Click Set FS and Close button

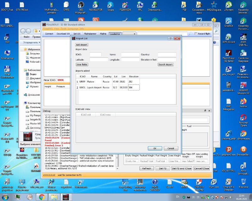tap(182, 168)
